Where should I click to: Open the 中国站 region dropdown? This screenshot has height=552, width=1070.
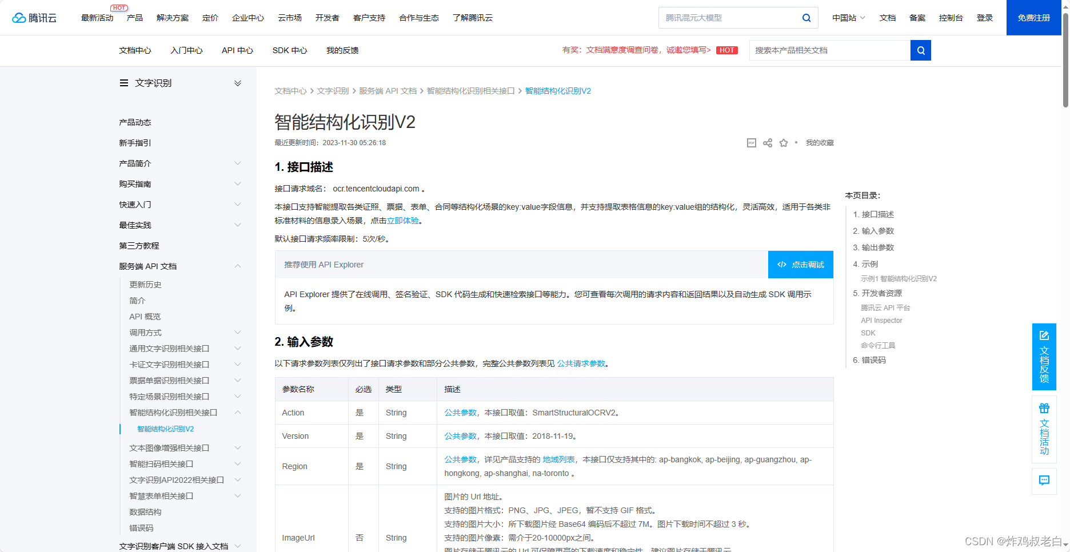(849, 18)
